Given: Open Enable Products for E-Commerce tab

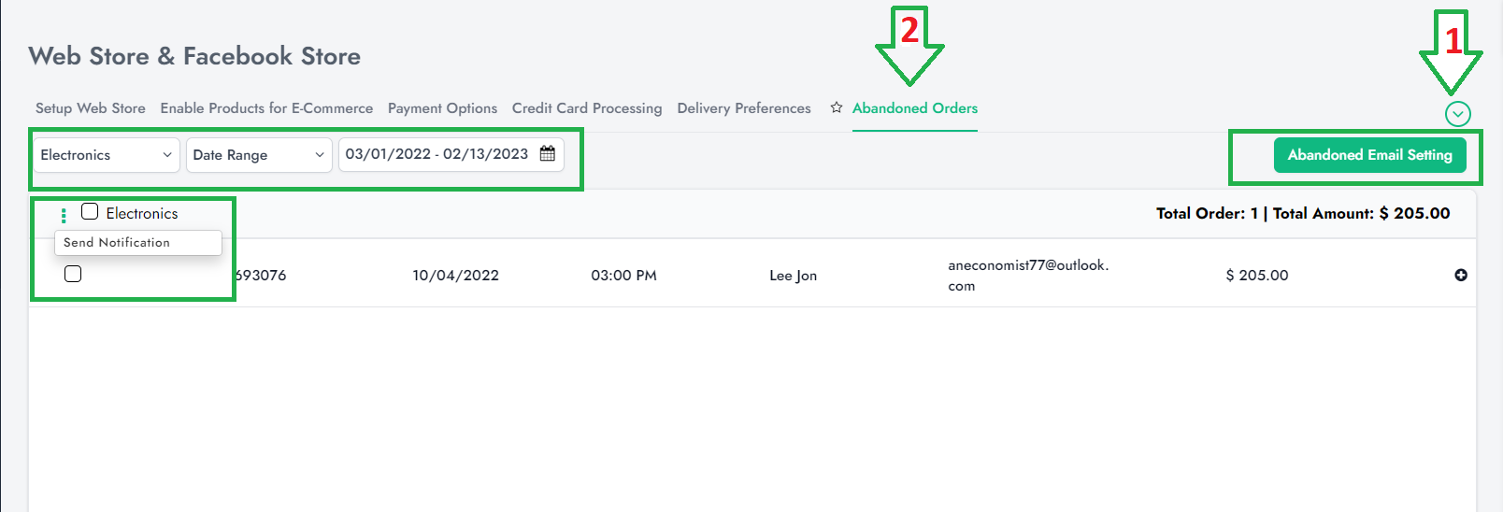Looking at the screenshot, I should (266, 108).
